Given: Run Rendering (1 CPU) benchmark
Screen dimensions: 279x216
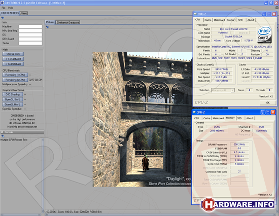Looking at the screenshot, I should (x=15, y=75).
